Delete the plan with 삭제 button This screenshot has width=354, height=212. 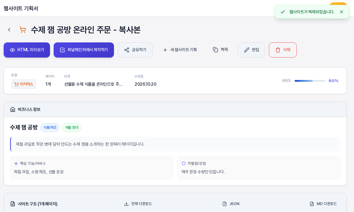(x=283, y=50)
